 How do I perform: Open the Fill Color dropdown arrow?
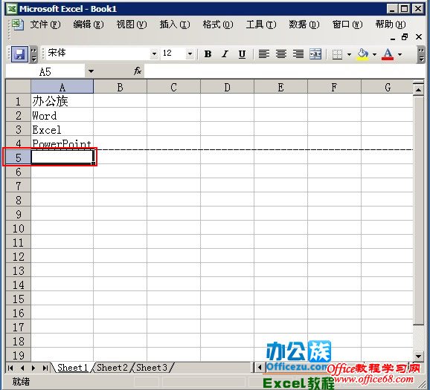click(374, 54)
